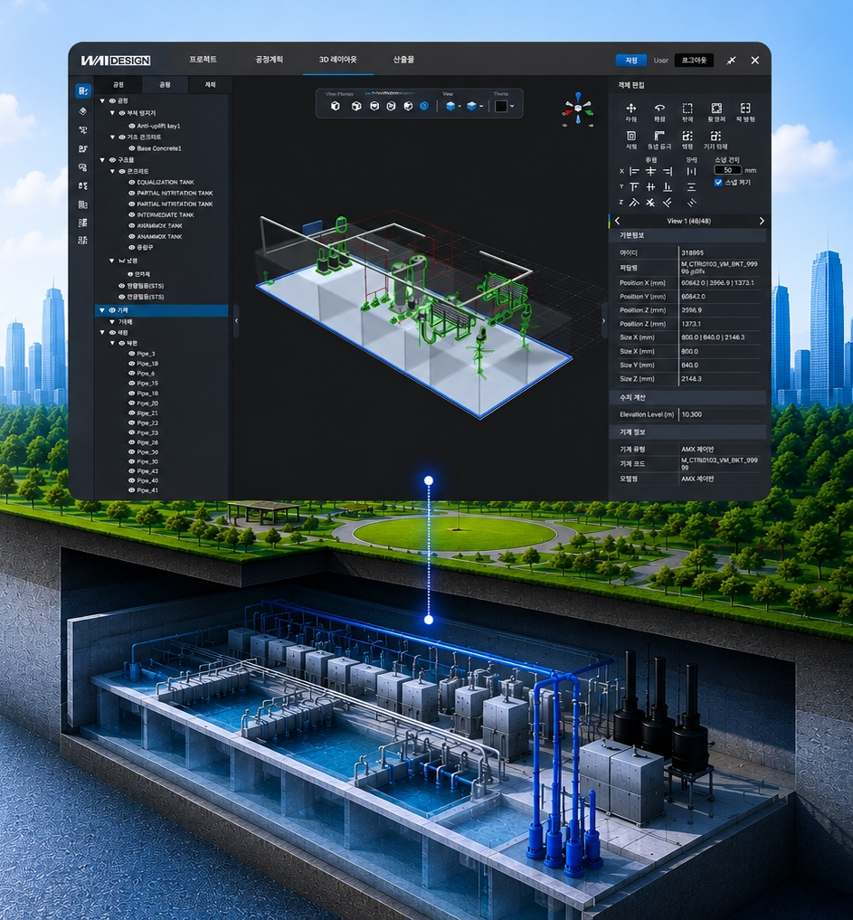Open the 산출물 tab

tap(403, 60)
